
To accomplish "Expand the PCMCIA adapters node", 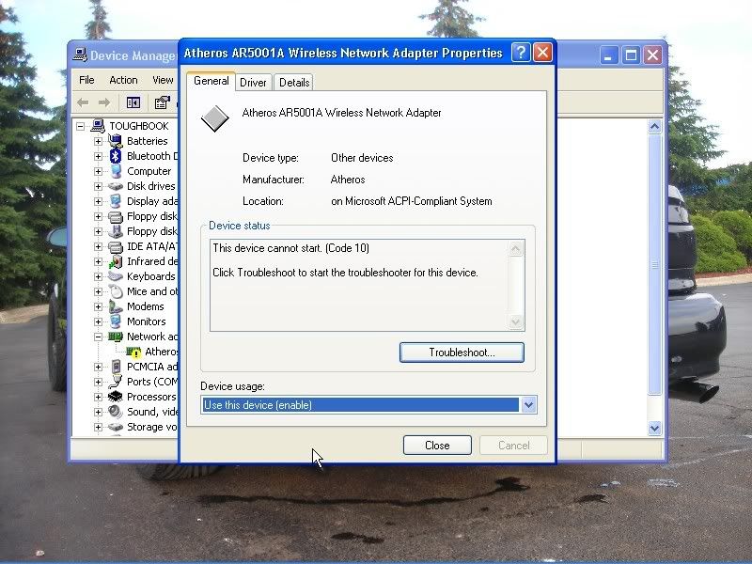I will click(98, 368).
